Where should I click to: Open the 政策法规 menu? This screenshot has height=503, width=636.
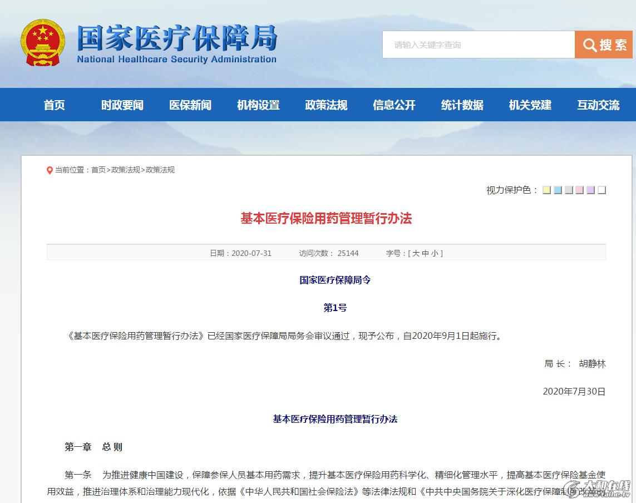coord(326,105)
